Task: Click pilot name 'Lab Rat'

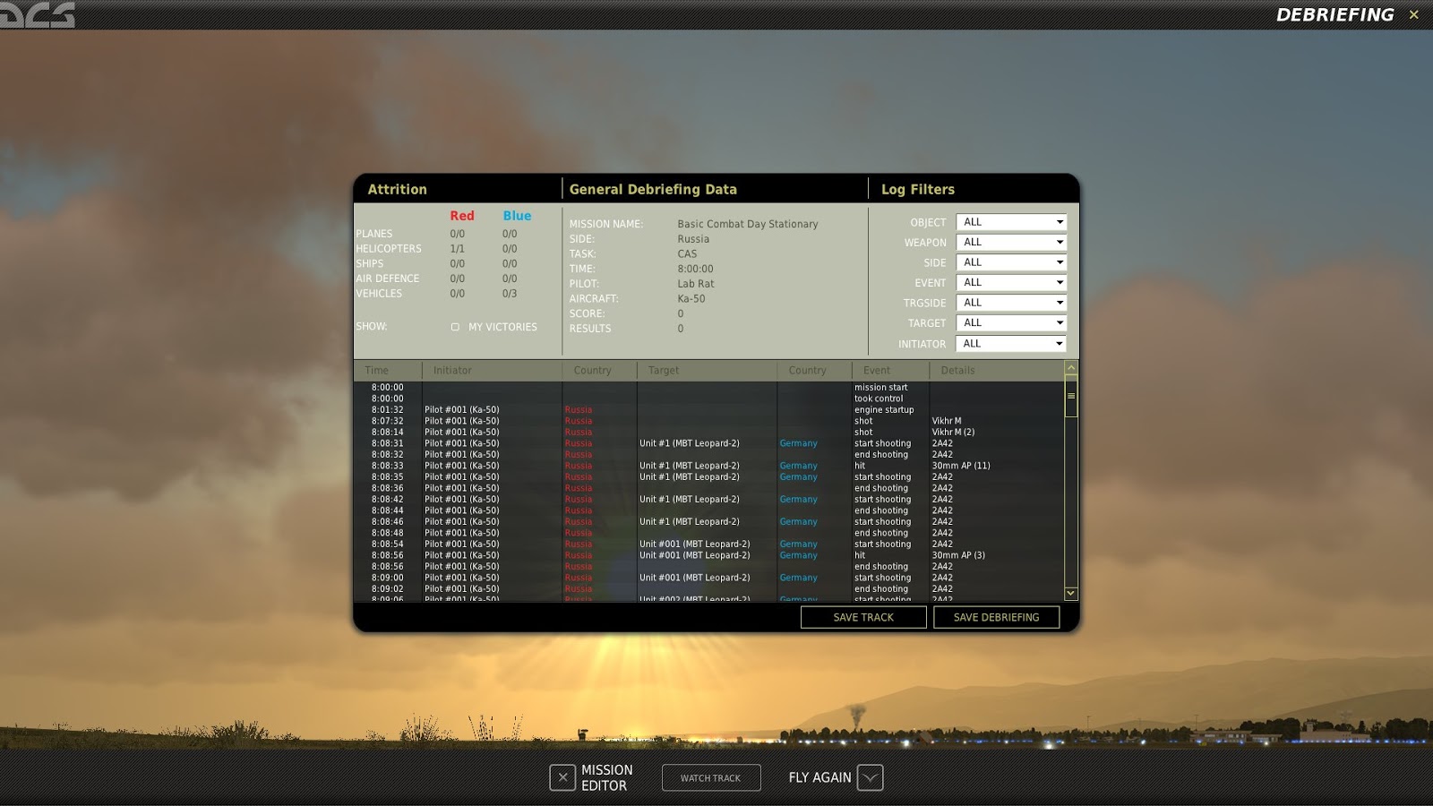Action: 696,284
